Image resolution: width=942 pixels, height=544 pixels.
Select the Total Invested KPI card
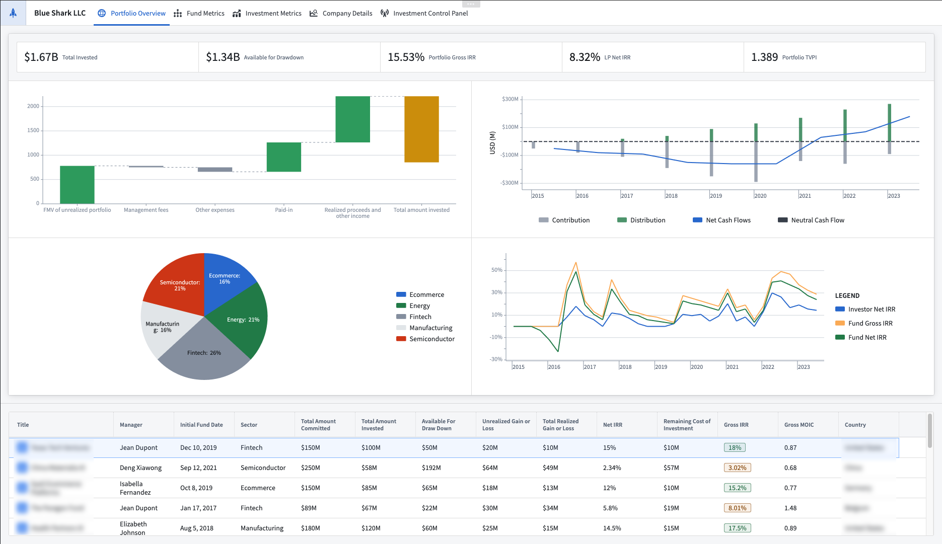pyautogui.click(x=107, y=56)
